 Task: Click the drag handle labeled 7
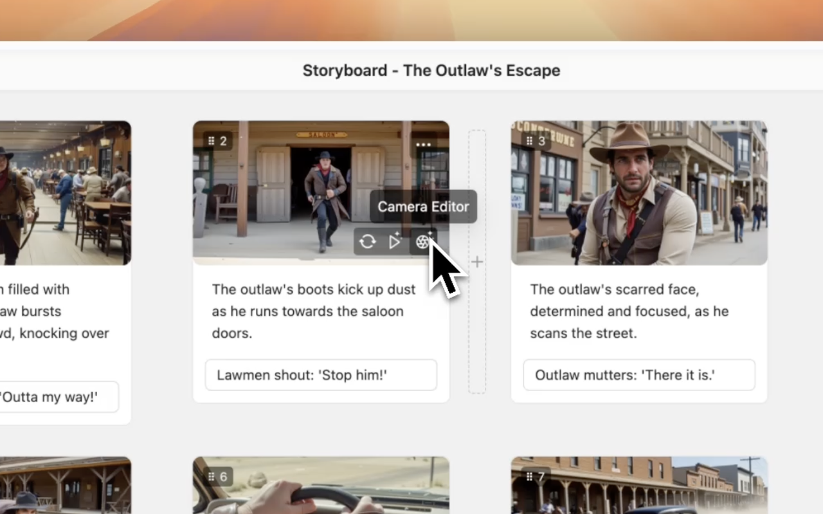[x=536, y=477]
